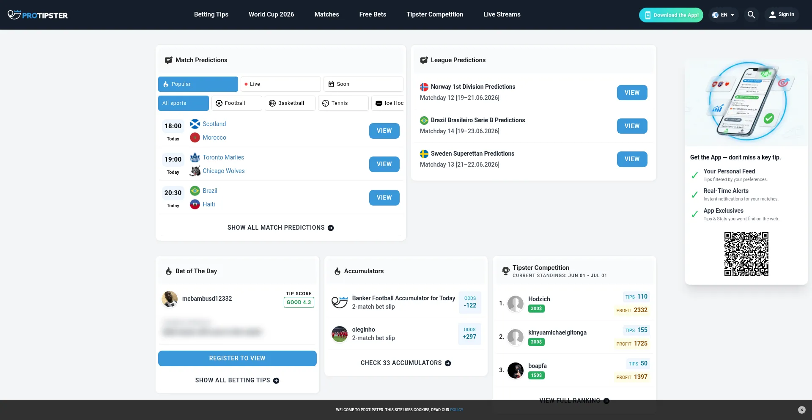Filter predictions by Ice Hockey
Image resolution: width=812 pixels, height=420 pixels.
click(388, 103)
